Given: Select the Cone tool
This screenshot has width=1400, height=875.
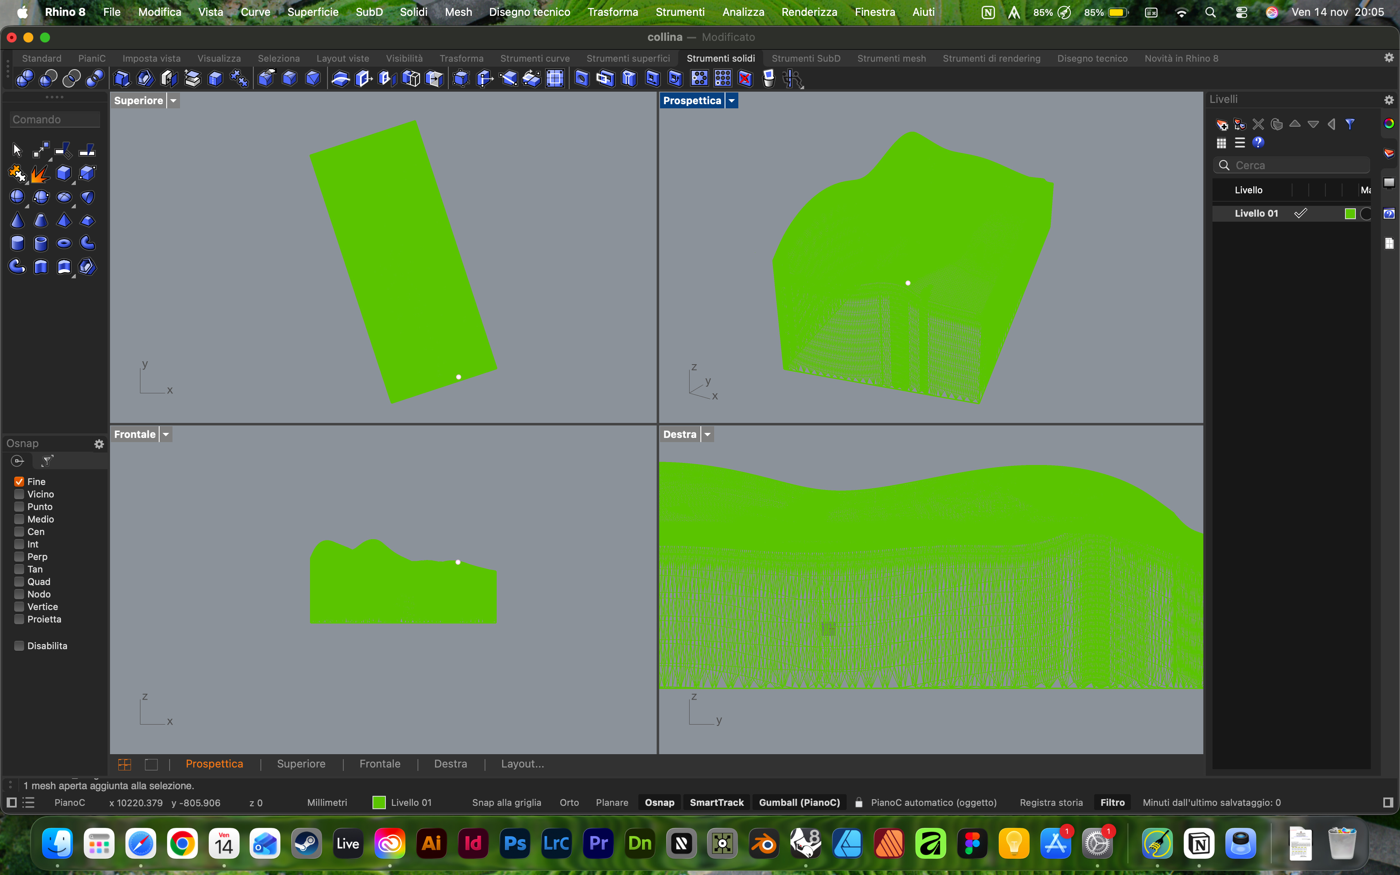Looking at the screenshot, I should pyautogui.click(x=18, y=220).
